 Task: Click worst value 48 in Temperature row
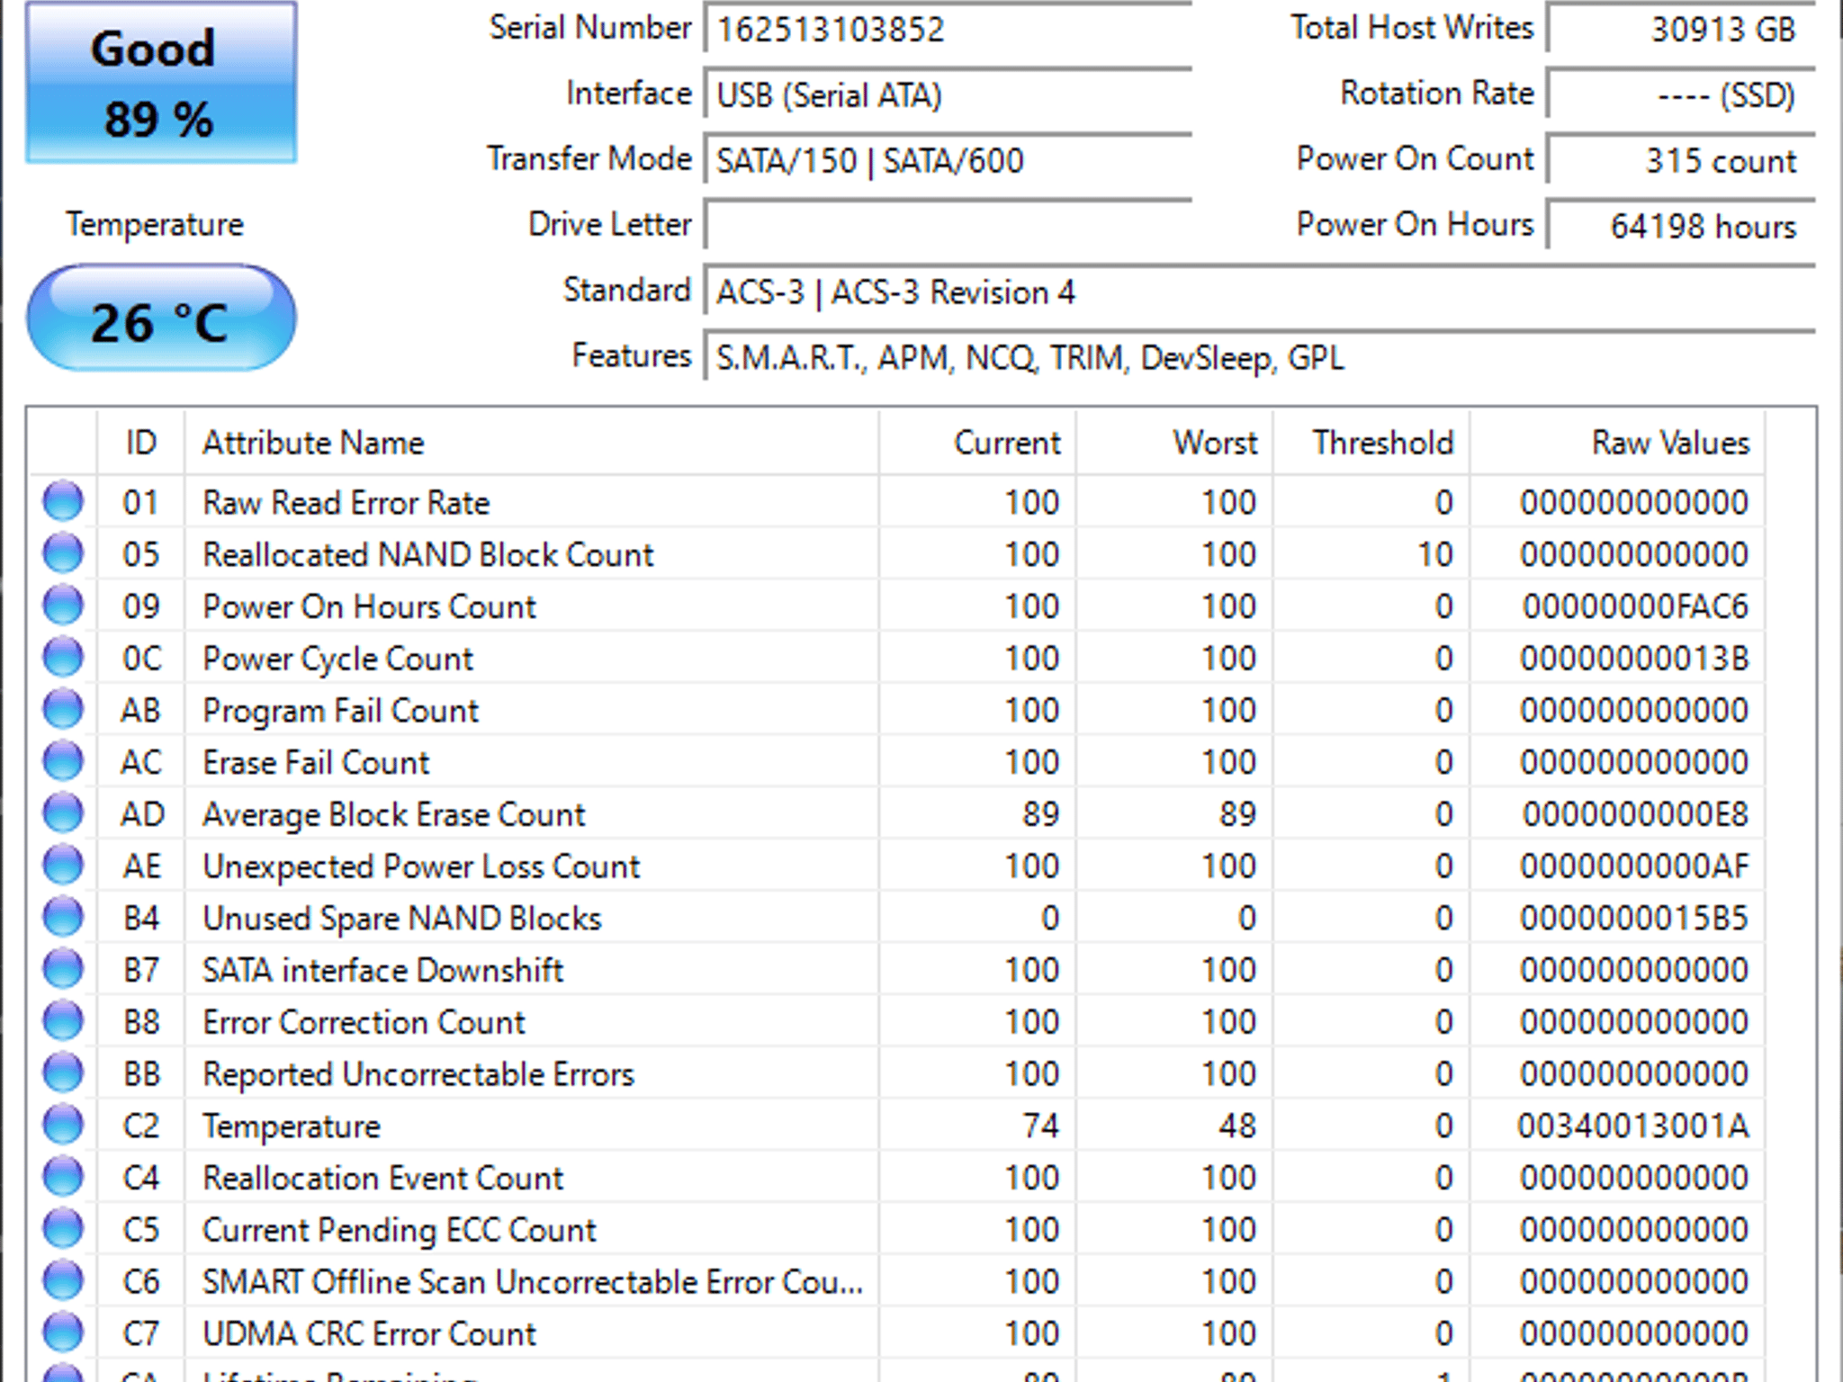coord(1237,1126)
